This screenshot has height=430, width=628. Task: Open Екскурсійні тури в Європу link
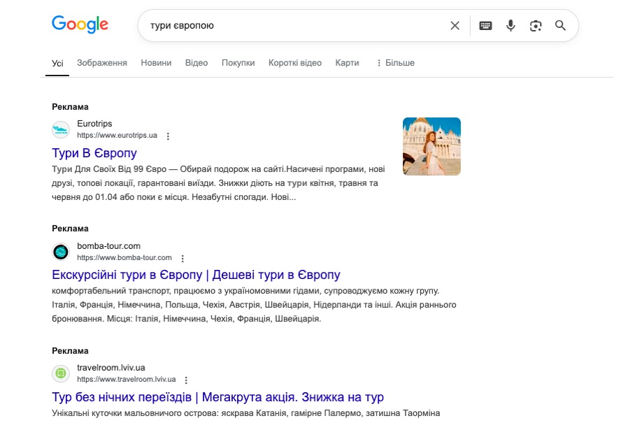(196, 275)
